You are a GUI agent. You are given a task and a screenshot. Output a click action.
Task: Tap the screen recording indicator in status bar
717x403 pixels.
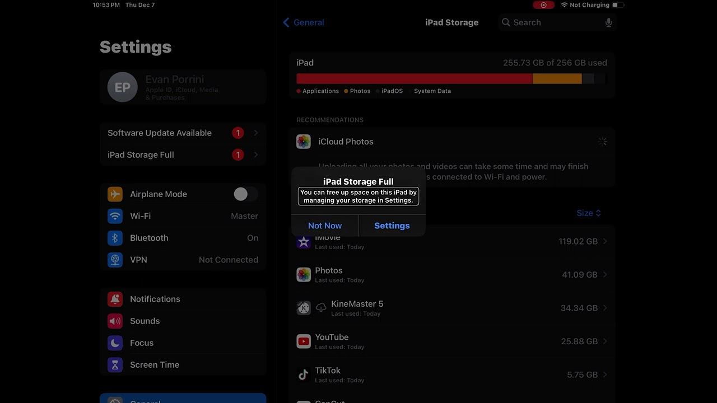click(x=543, y=5)
